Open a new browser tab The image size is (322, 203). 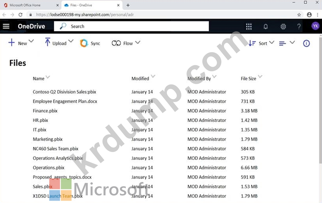pyautogui.click(x=128, y=5)
